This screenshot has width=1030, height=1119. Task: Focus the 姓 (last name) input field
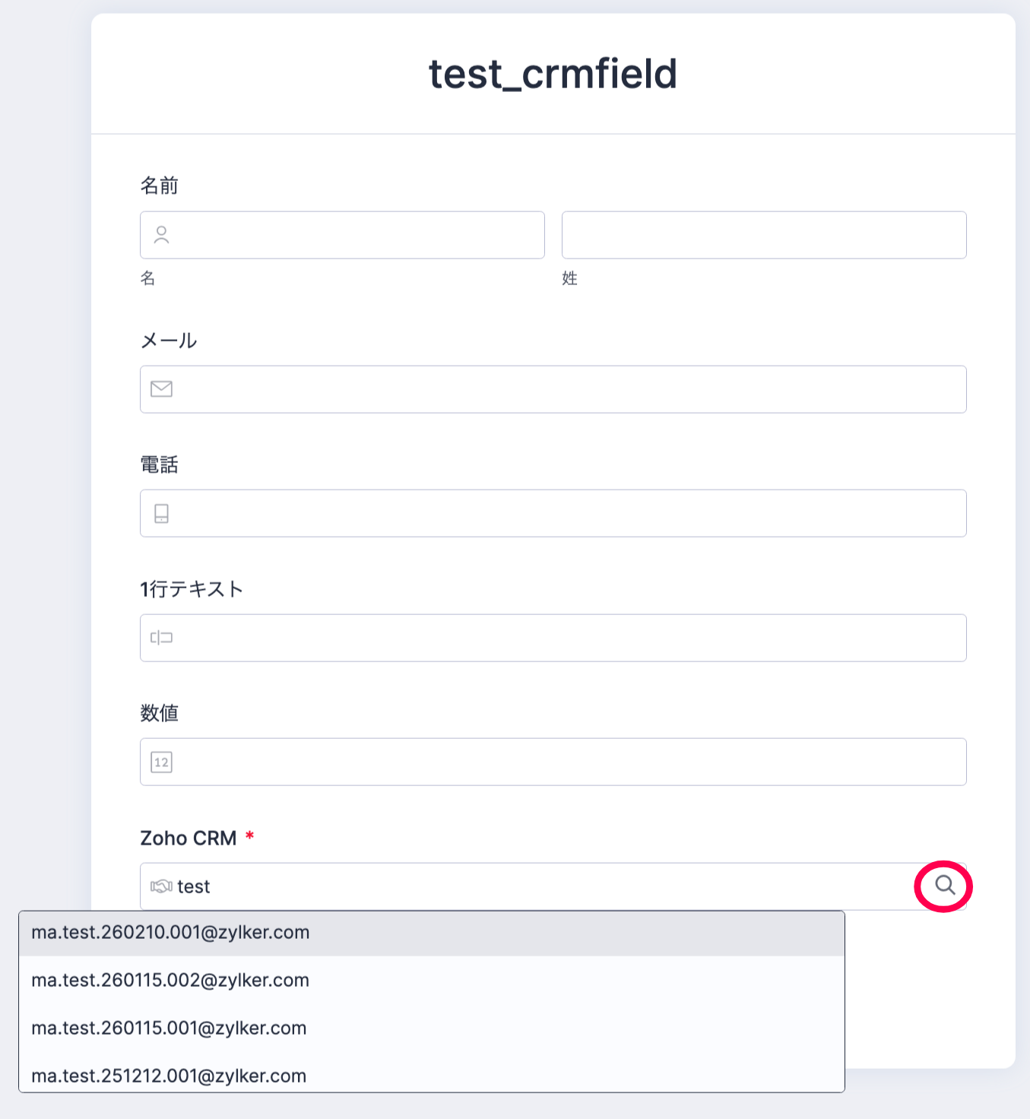pyautogui.click(x=763, y=235)
